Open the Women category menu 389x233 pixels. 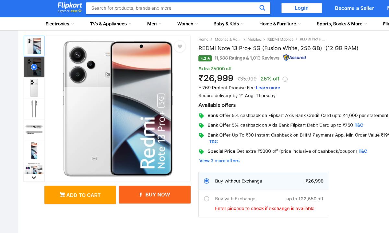click(187, 24)
